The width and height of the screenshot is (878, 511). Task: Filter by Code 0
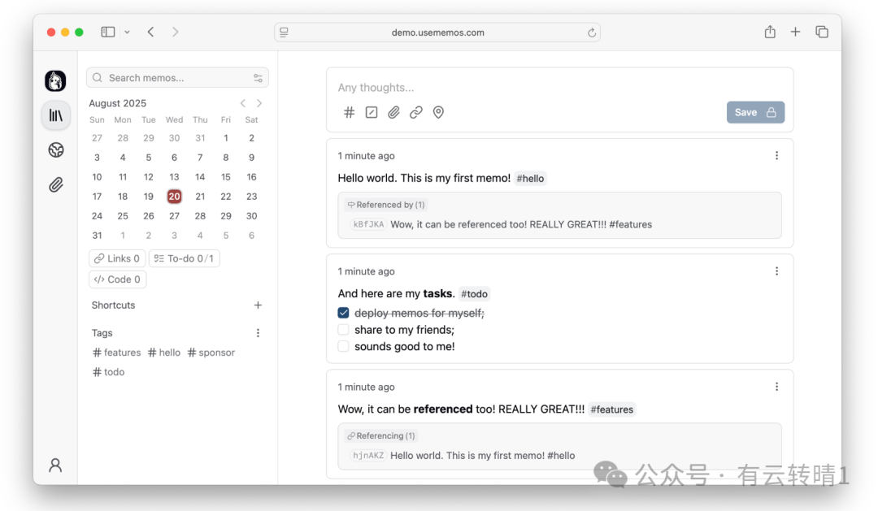click(118, 279)
